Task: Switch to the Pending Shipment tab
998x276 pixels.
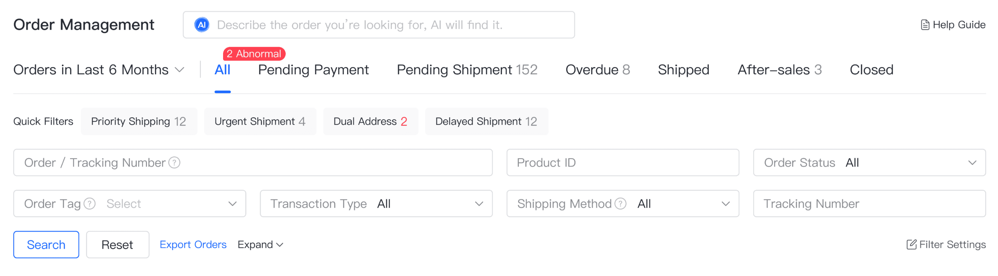Action: coord(467,70)
